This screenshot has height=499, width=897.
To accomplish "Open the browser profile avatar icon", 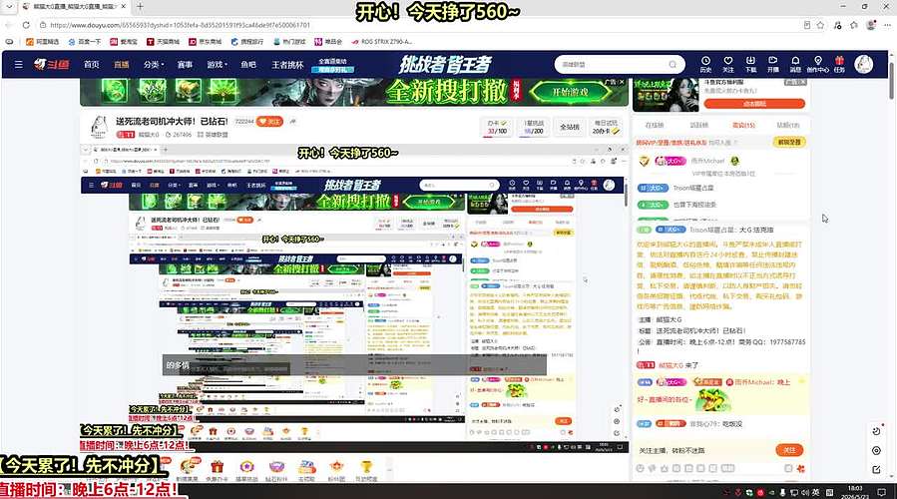I will [x=871, y=25].
